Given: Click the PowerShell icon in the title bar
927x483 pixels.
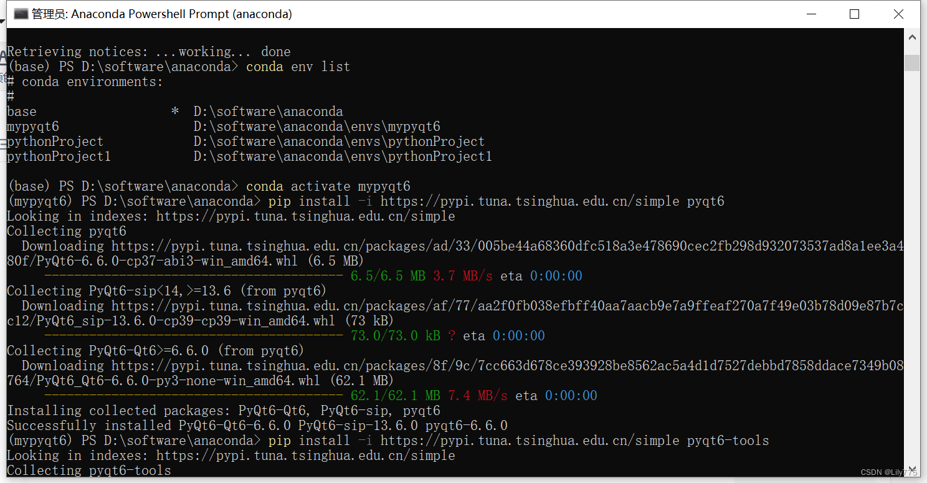Looking at the screenshot, I should pyautogui.click(x=21, y=13).
